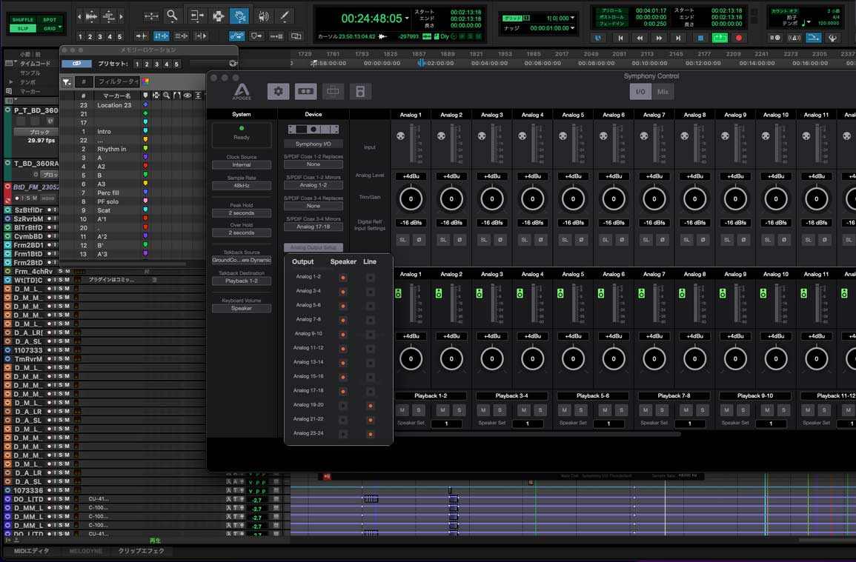Open the MELODYNE tab
This screenshot has width=856, height=562.
click(x=86, y=551)
